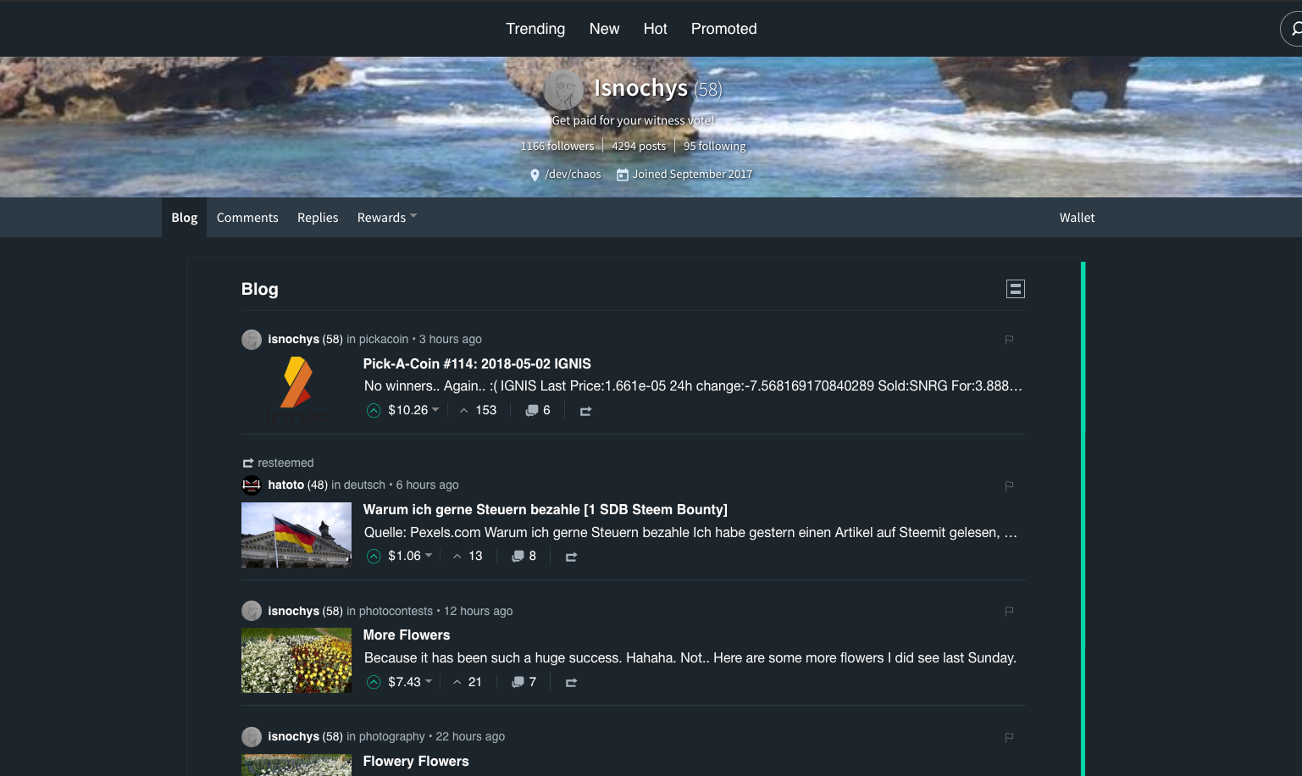Click the hatoto author name
Viewport: 1302px width, 776px height.
(285, 485)
